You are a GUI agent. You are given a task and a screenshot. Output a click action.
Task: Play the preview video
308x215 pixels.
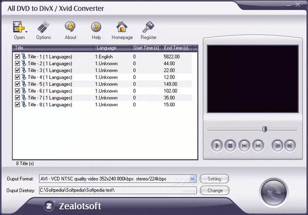[217, 146]
